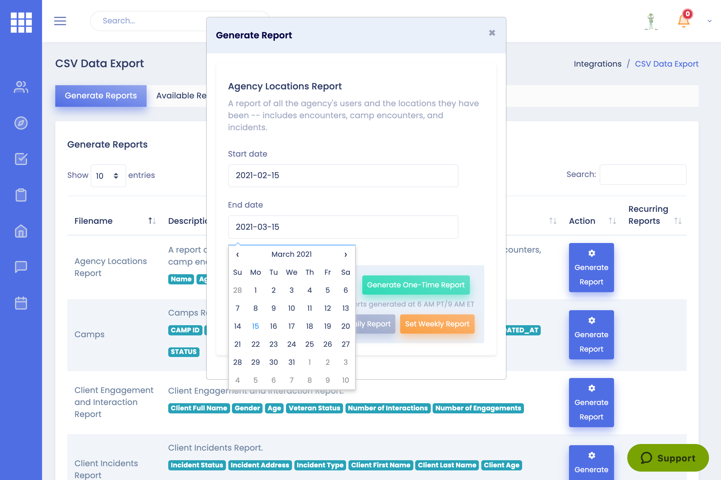Click Generate One-Time Report button

(416, 285)
